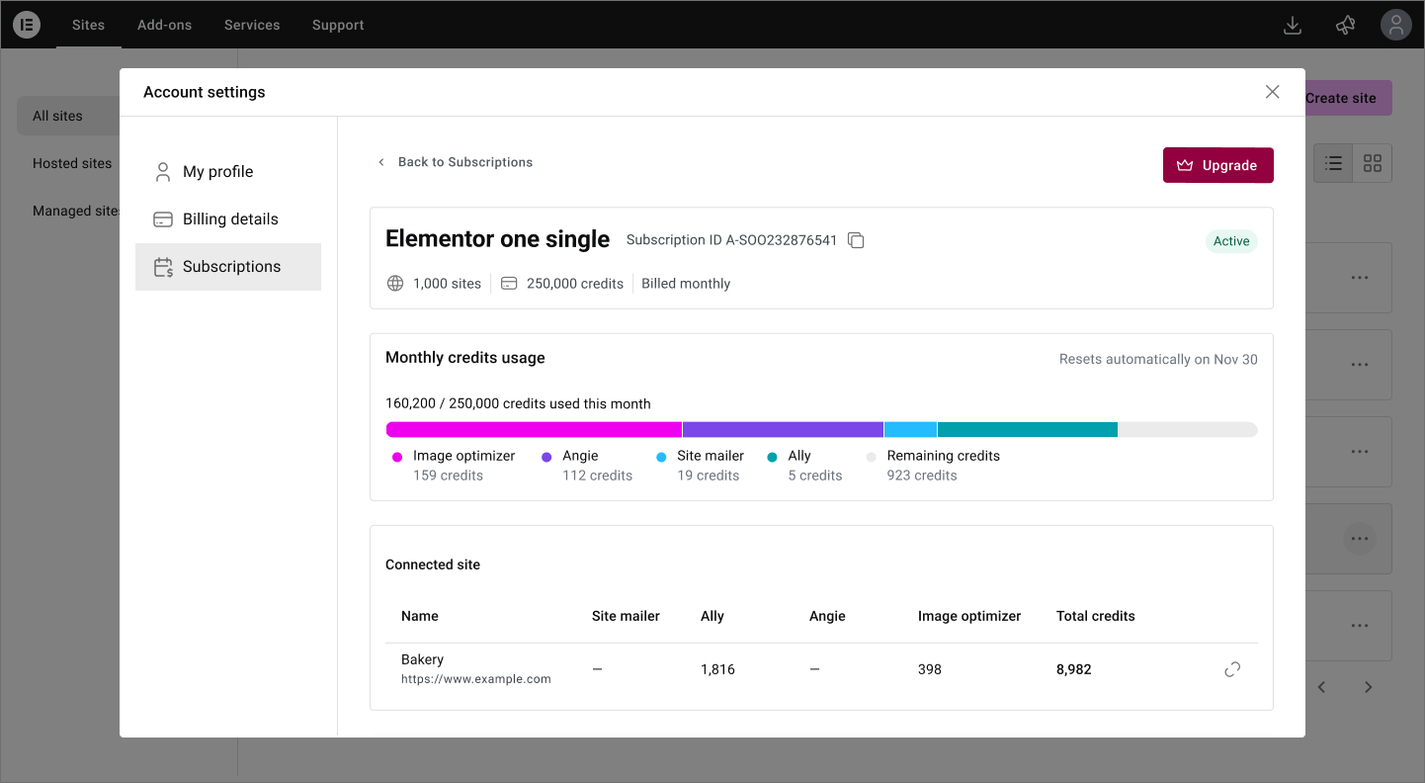Click the teal Ally bar segment
This screenshot has width=1425, height=783.
point(1027,430)
